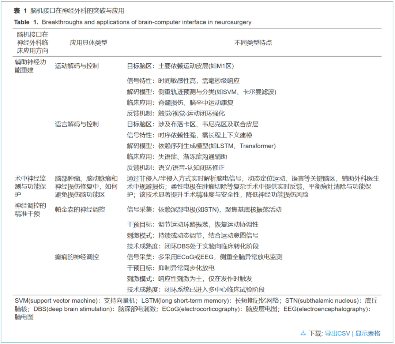Click cell 辅助神经功能重建

[30, 66]
